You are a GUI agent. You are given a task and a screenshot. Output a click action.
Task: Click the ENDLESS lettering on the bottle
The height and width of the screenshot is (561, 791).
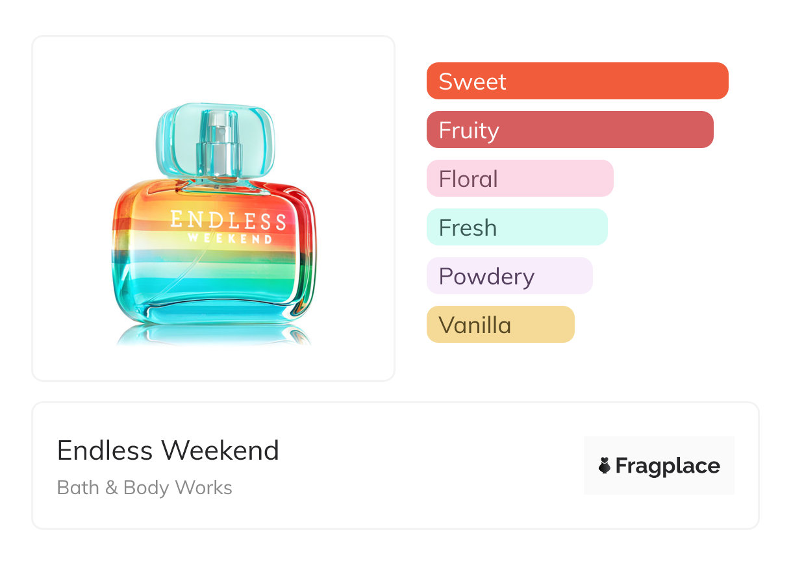227,219
